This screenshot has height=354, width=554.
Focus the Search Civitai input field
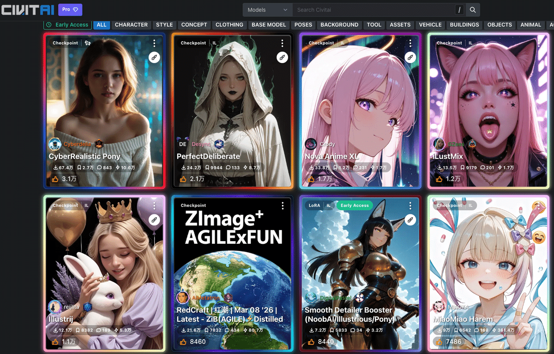374,10
